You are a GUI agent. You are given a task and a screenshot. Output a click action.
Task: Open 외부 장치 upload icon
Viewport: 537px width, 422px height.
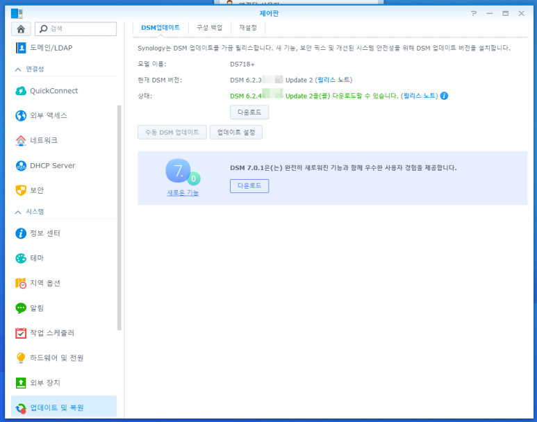pos(21,382)
